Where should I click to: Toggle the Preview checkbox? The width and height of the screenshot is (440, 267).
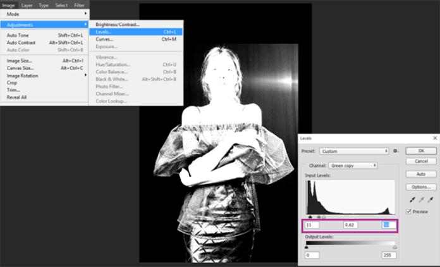coord(408,211)
